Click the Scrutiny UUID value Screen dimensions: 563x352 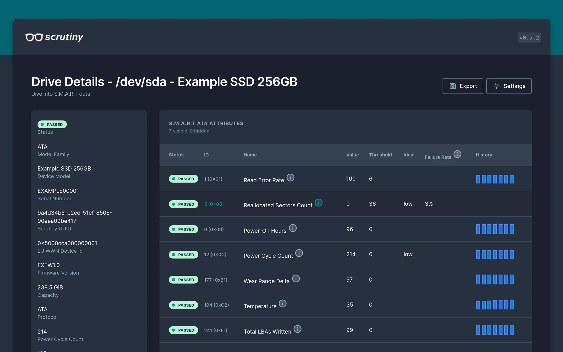coord(75,217)
